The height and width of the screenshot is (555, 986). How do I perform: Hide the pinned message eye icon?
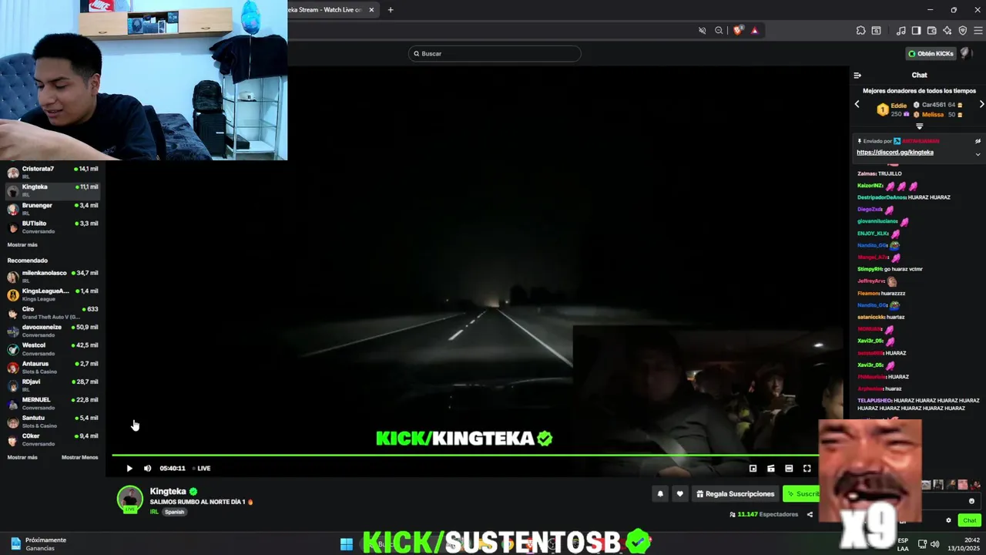[x=978, y=141]
